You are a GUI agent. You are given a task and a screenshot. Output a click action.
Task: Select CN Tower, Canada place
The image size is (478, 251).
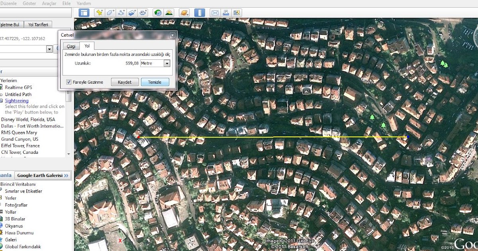[20, 152]
